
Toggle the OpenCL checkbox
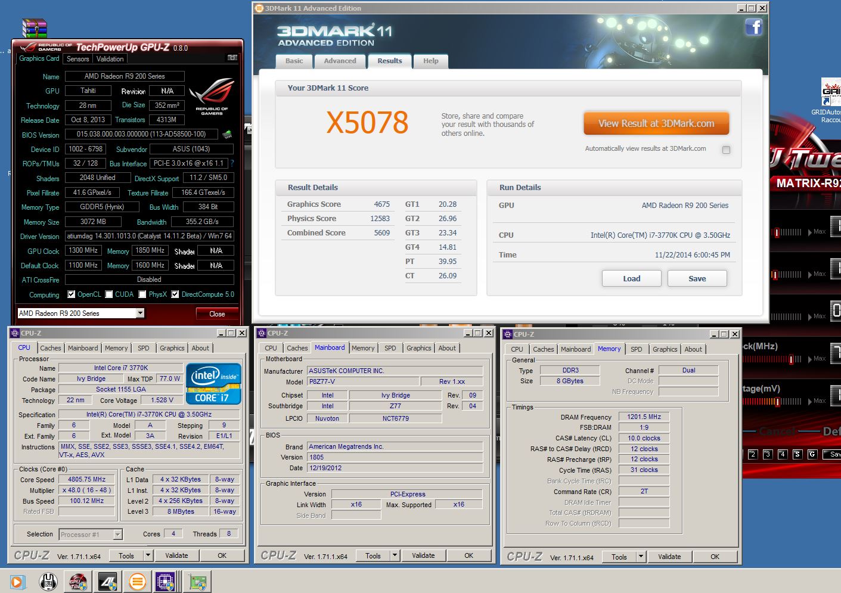[72, 294]
